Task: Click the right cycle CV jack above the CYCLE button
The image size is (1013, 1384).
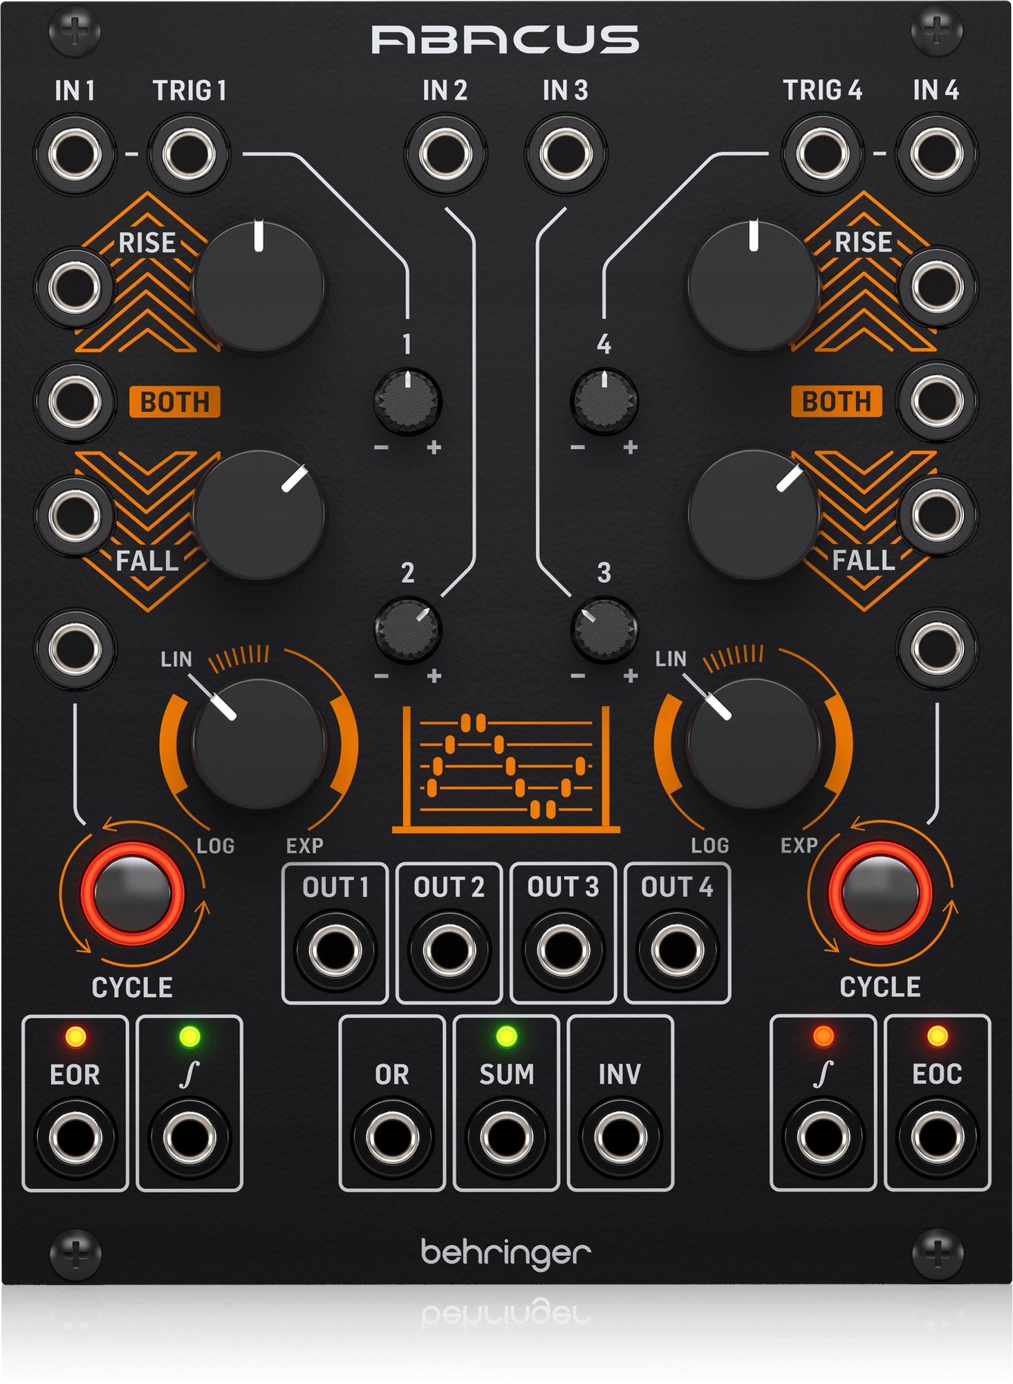Action: point(937,648)
